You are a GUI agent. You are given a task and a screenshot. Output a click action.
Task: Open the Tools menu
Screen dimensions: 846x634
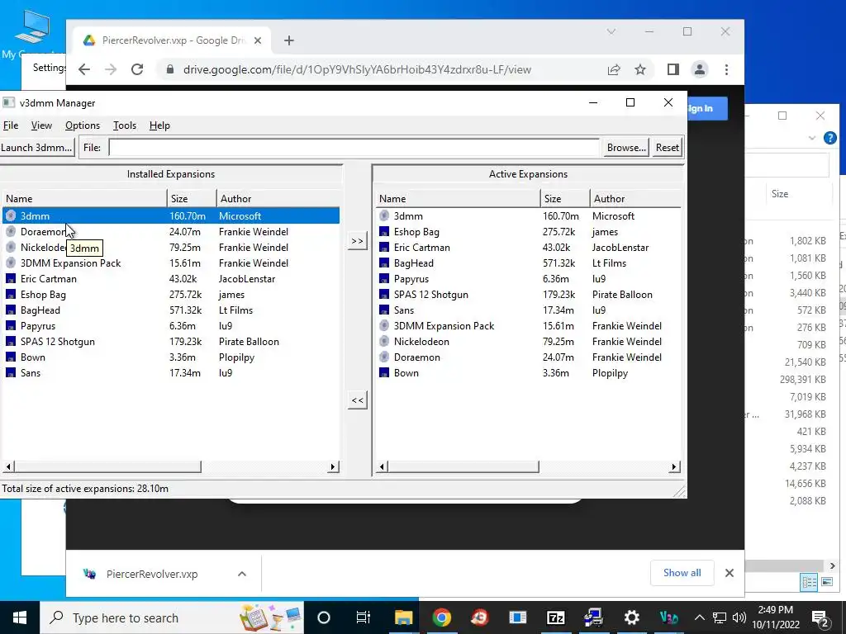(125, 125)
